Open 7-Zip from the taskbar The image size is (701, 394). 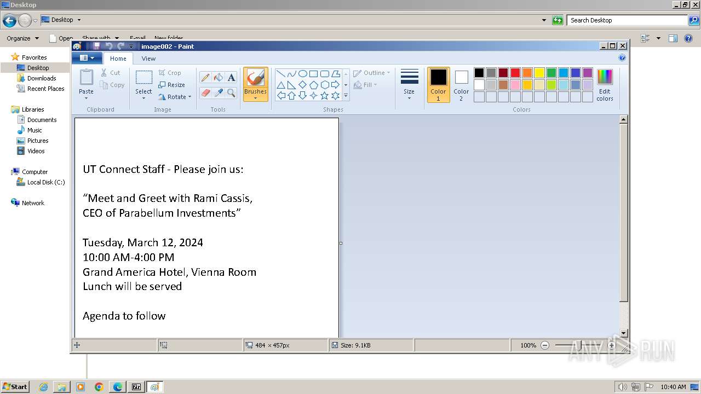[x=136, y=387]
